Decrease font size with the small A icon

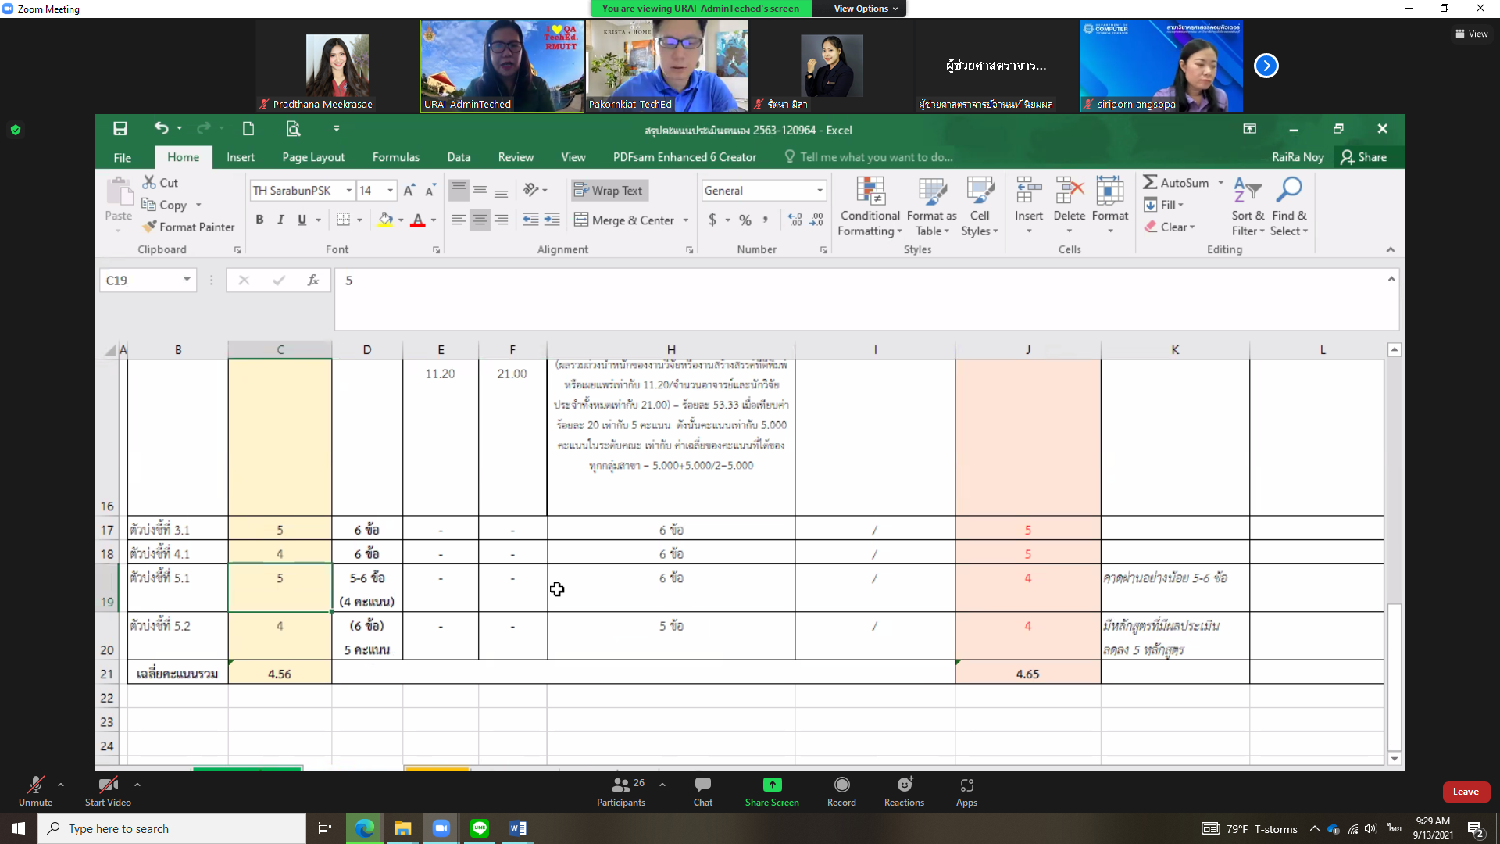pos(430,191)
